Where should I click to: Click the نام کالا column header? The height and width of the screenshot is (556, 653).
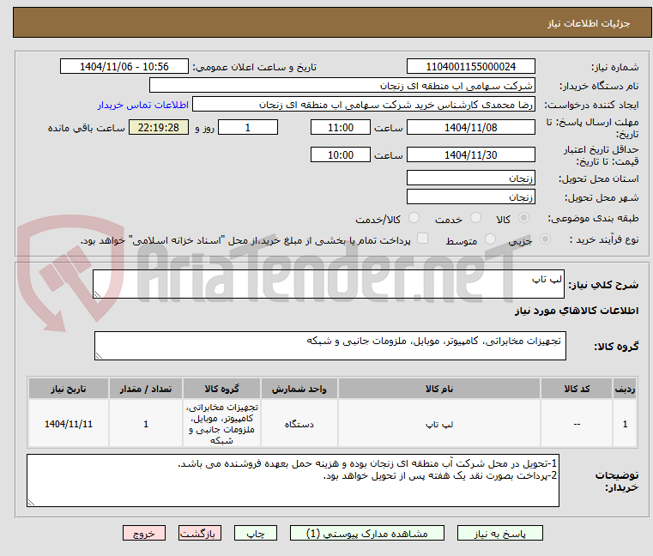tap(439, 389)
